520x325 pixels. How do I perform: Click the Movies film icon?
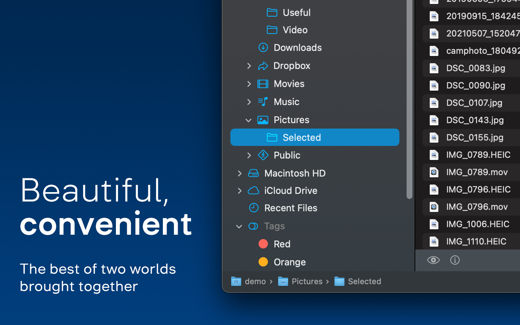263,84
